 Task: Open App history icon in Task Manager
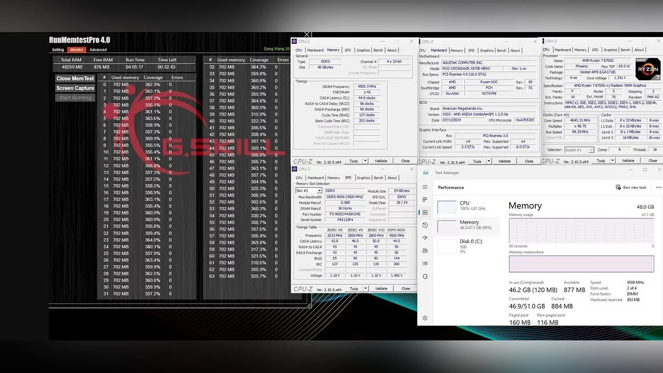pyautogui.click(x=425, y=225)
